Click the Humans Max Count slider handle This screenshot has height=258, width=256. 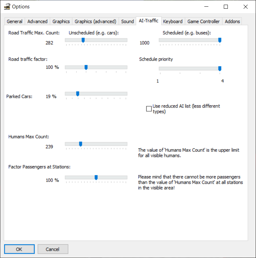pyautogui.click(x=81, y=144)
